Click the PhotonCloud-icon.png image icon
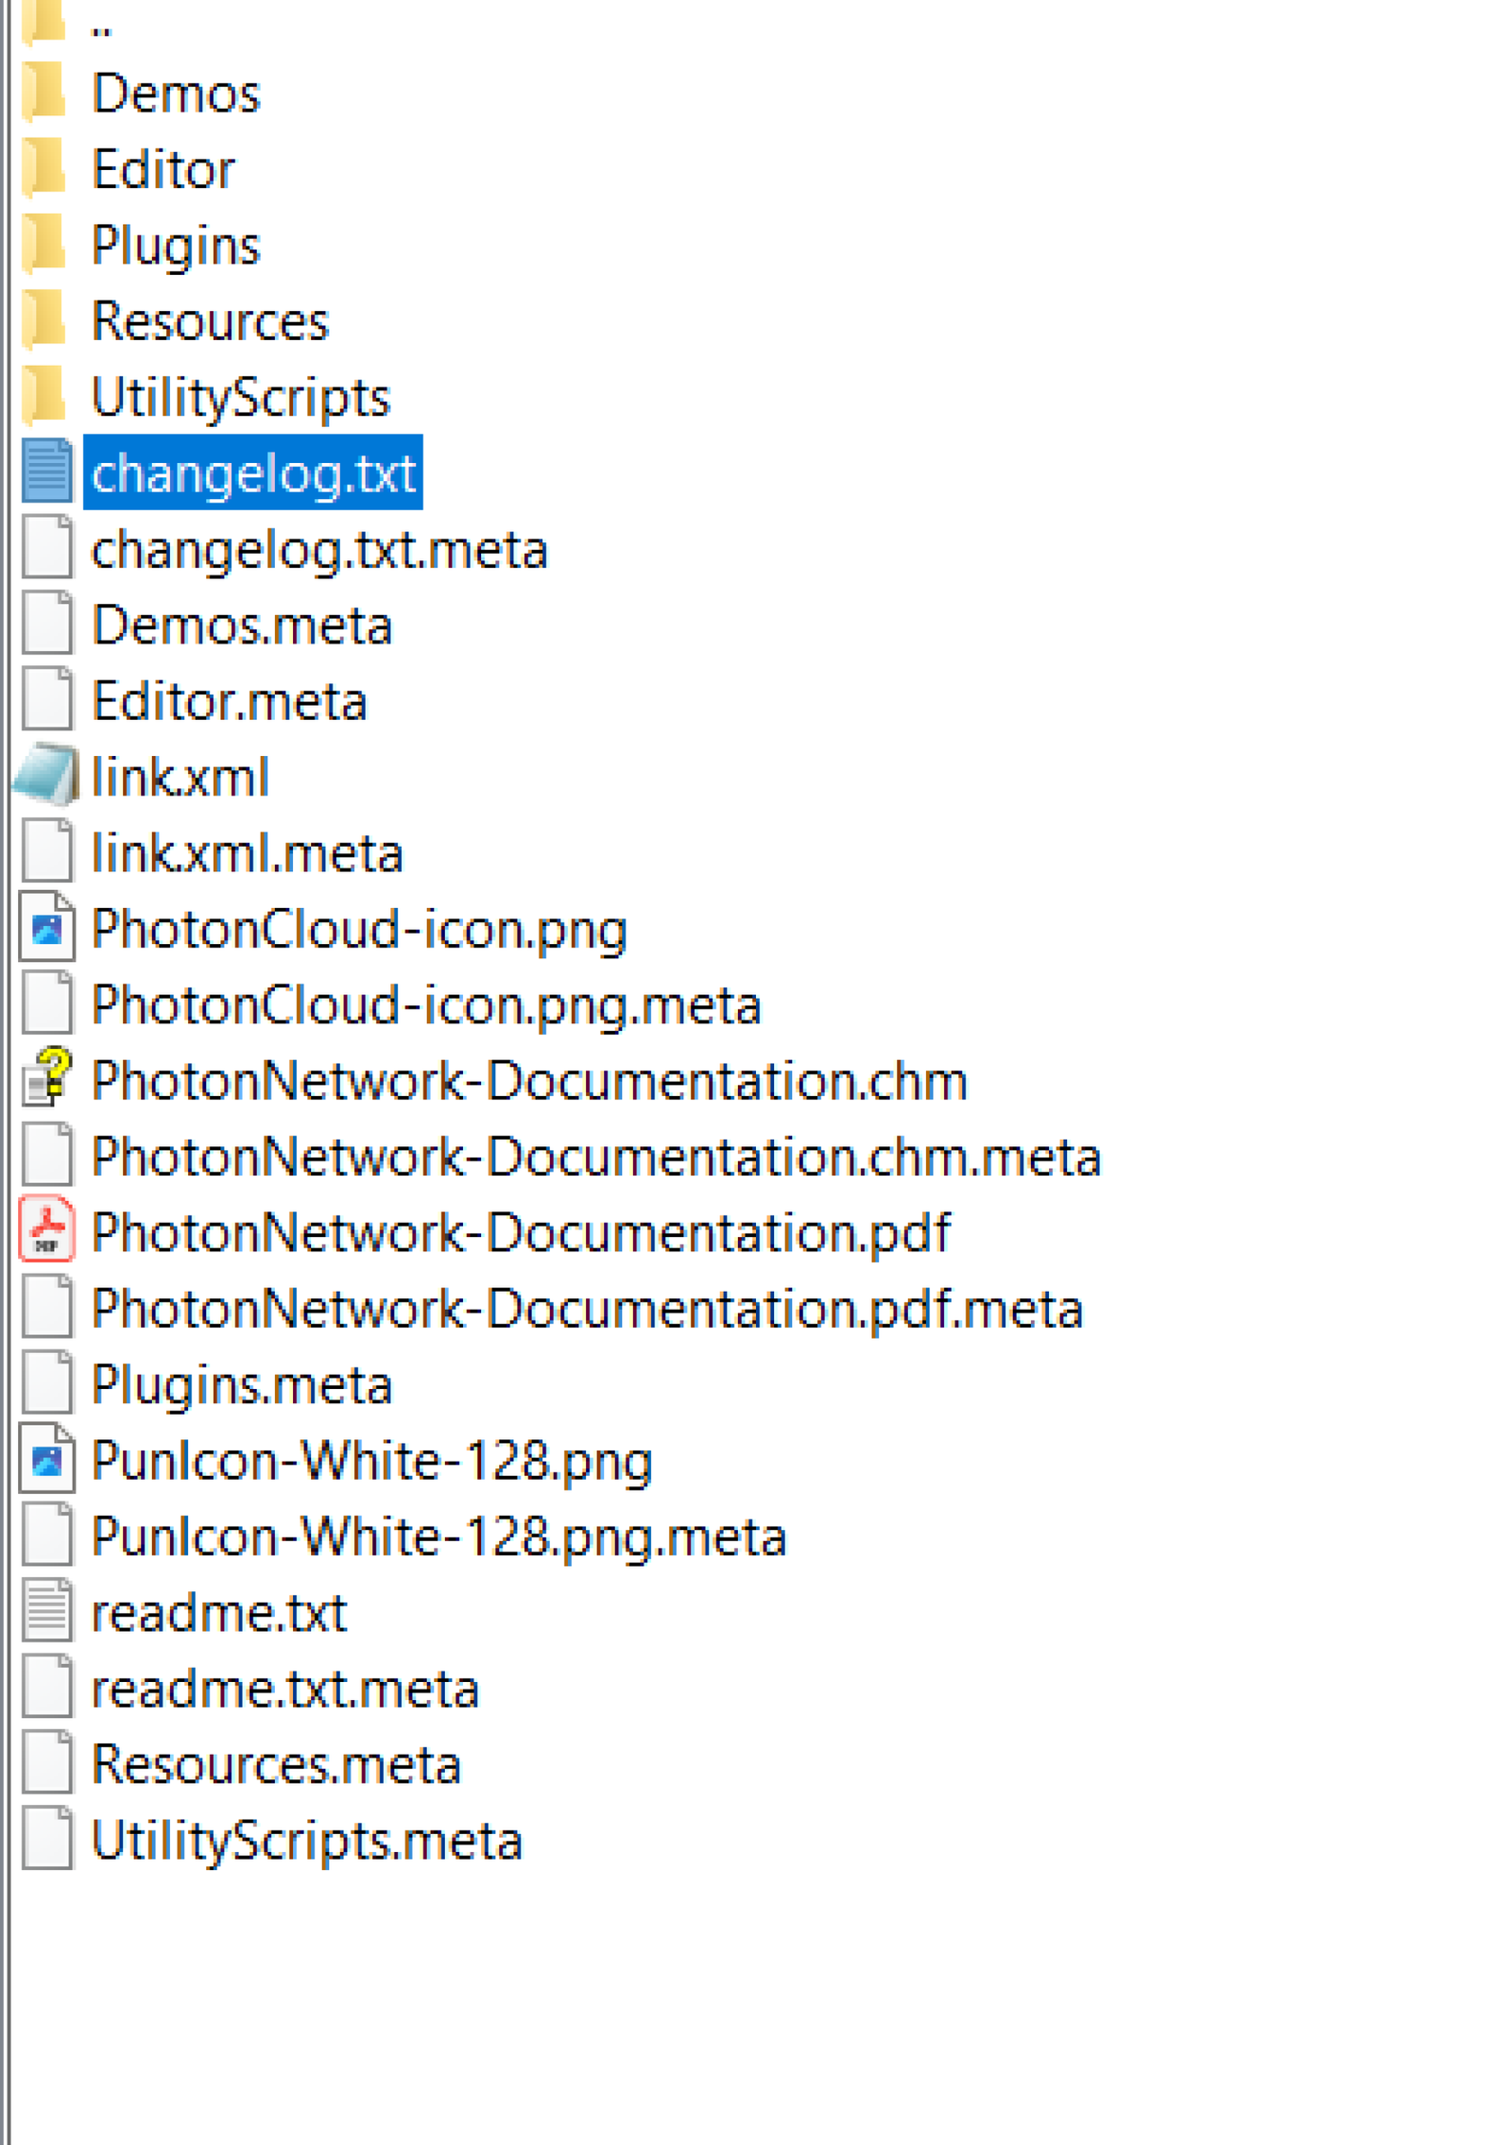1512x2145 pixels. (46, 929)
